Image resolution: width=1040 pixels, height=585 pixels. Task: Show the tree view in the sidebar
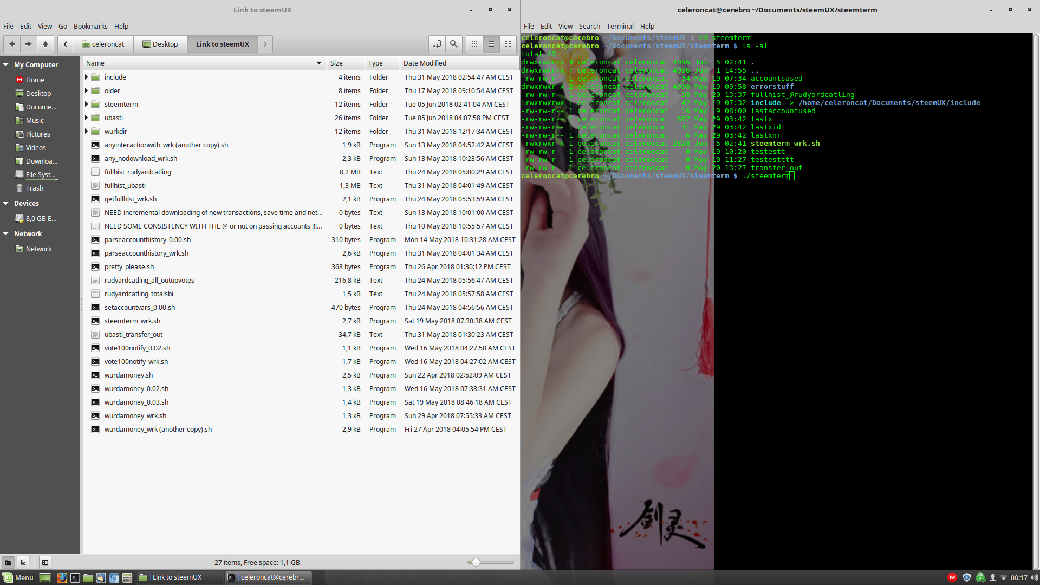(x=23, y=562)
